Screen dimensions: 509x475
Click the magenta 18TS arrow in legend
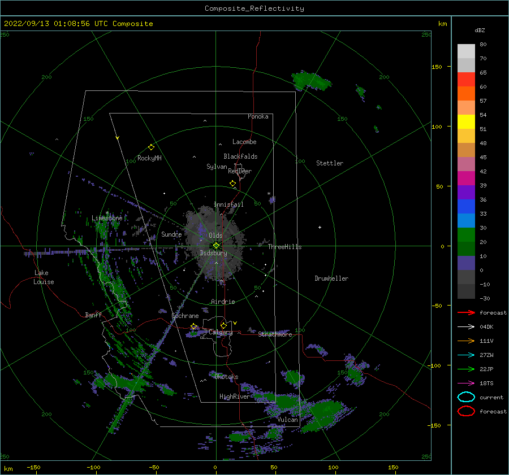click(x=466, y=384)
